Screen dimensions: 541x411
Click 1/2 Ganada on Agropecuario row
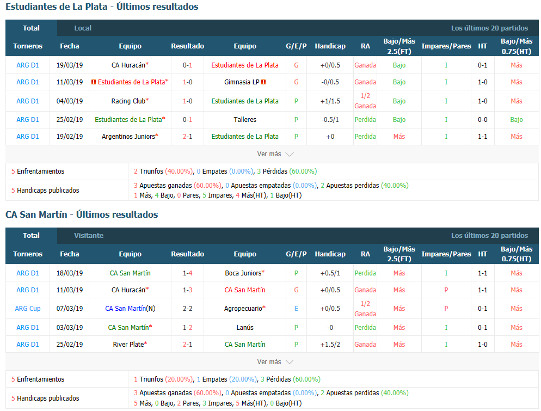coord(365,309)
